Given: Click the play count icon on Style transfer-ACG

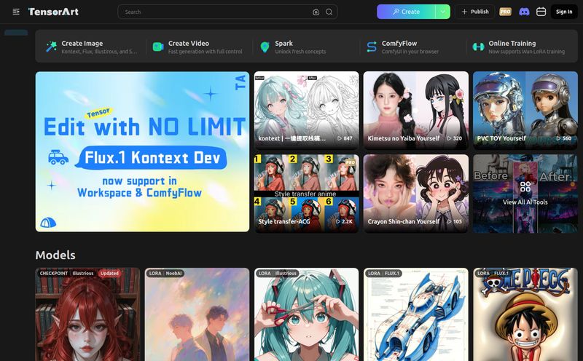Looking at the screenshot, I should (338, 221).
